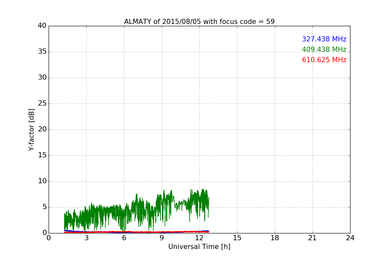The width and height of the screenshot is (389, 259).
Task: Select the 409.438 MHz legend label
Action: click(324, 50)
